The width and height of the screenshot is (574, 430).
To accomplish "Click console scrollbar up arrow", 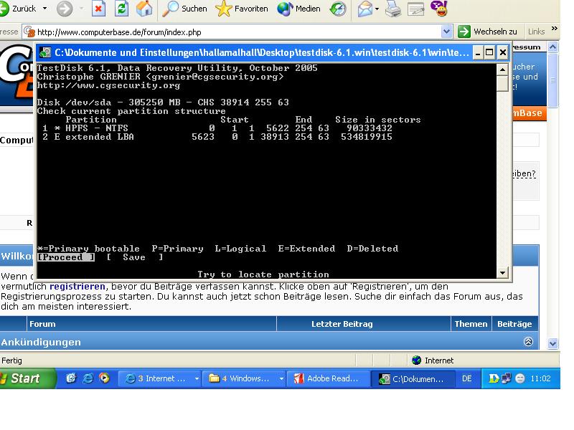I will point(503,70).
